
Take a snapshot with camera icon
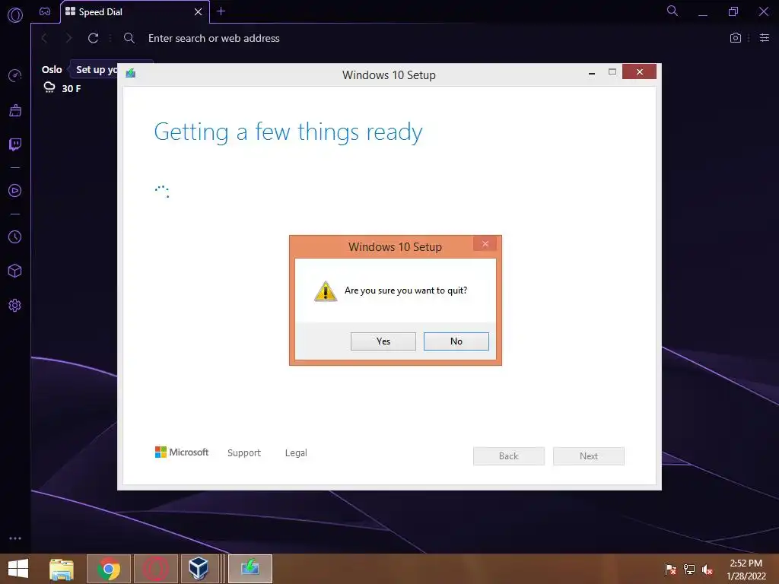click(736, 38)
